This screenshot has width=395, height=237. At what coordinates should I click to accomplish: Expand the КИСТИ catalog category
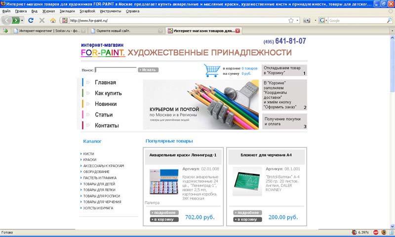coord(89,154)
